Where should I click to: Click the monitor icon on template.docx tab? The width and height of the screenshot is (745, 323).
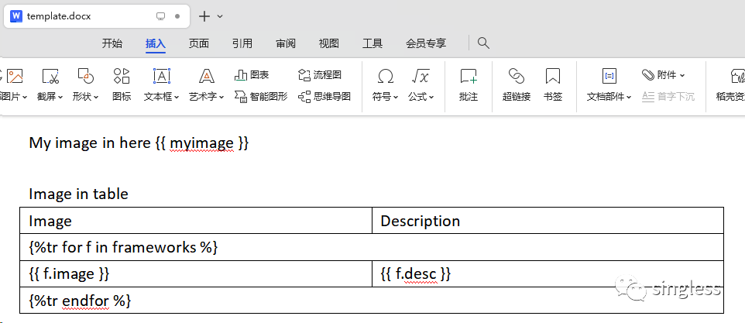[x=160, y=16]
